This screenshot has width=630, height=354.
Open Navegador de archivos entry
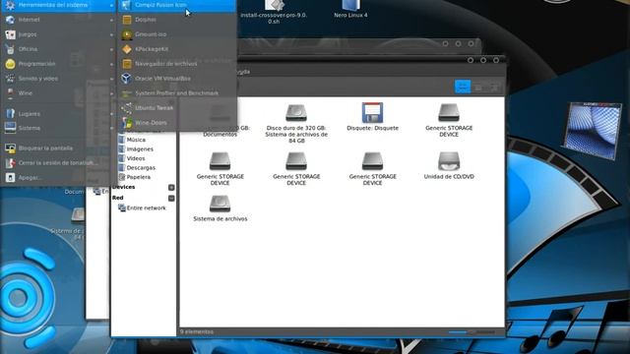point(177,64)
